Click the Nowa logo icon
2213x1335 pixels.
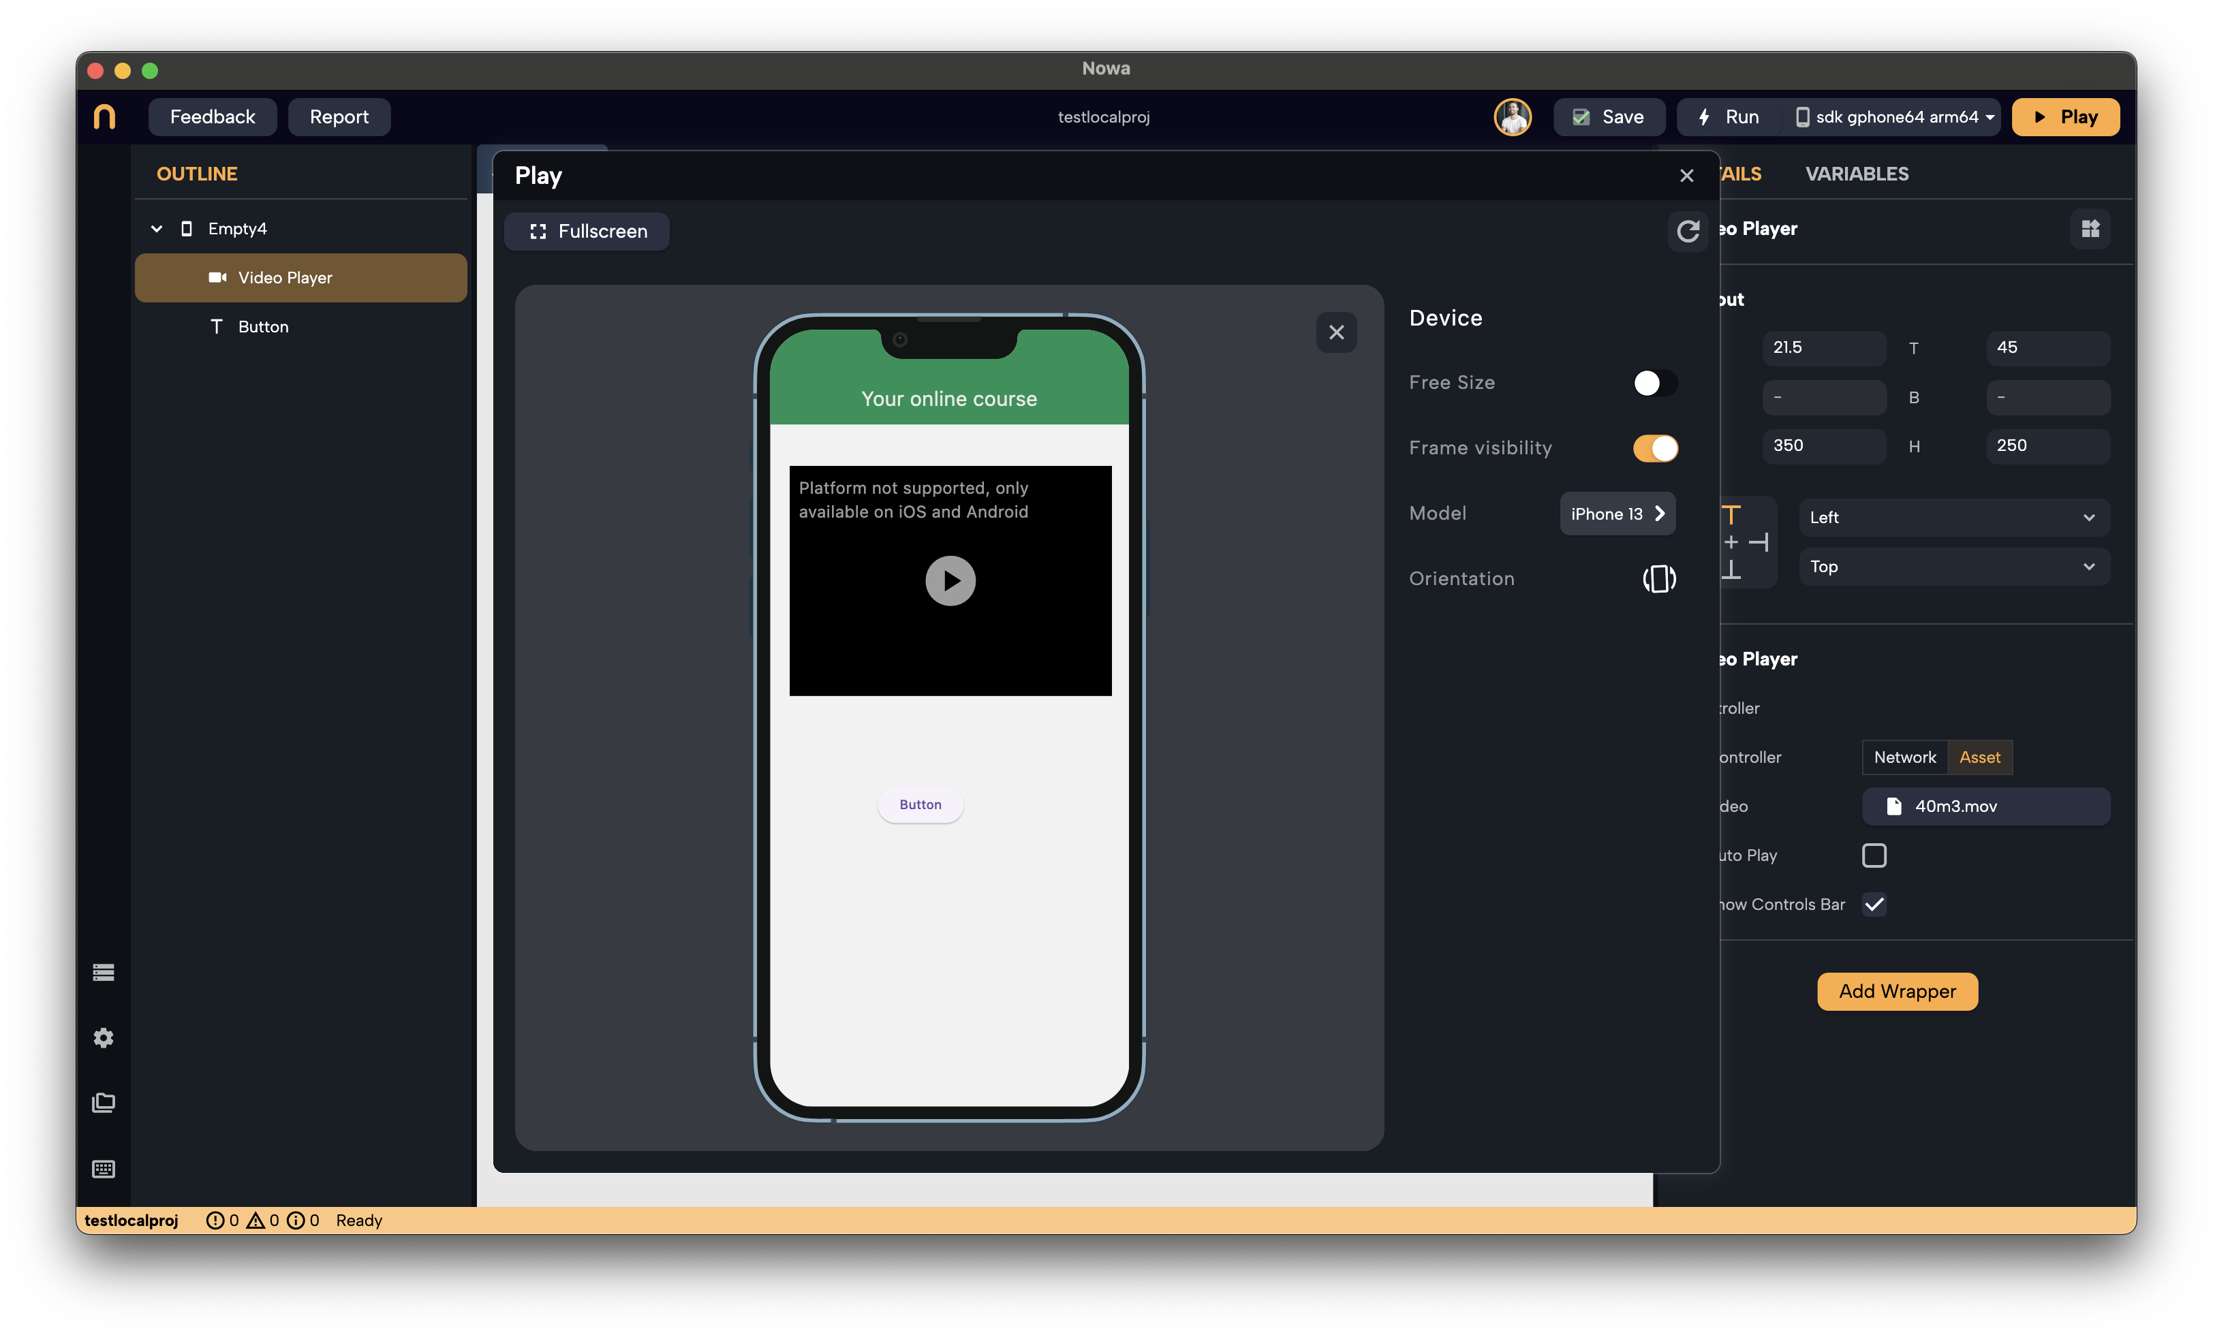104,116
